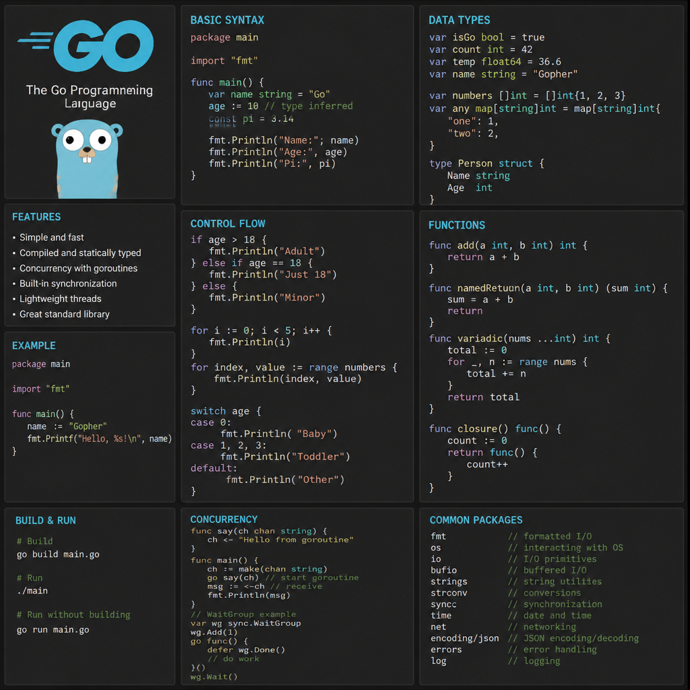Screen dimensions: 690x690
Task: Click '"one": 1,' map entry
Action: tap(473, 121)
